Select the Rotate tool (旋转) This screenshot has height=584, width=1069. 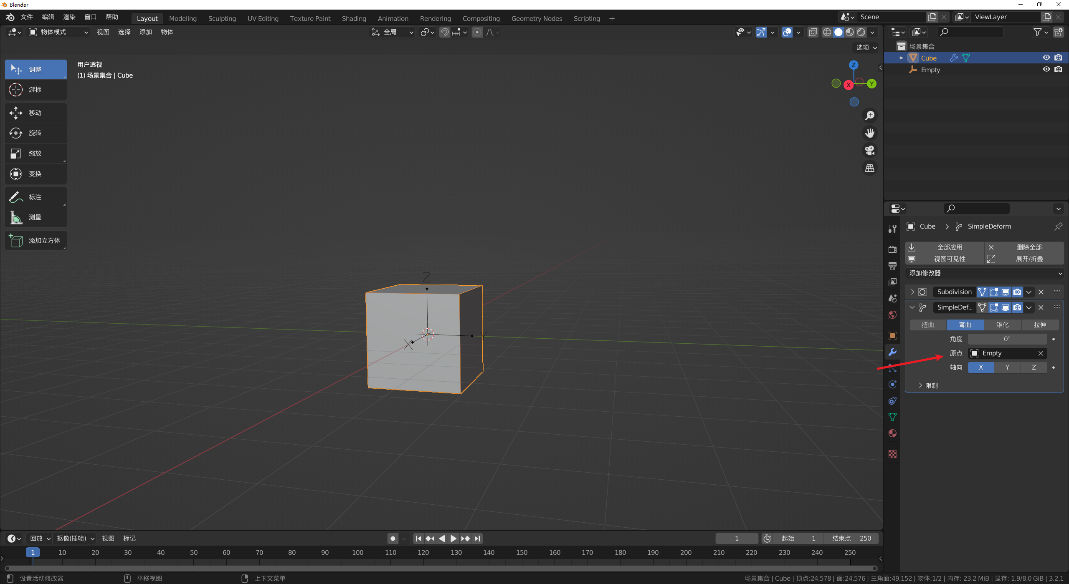click(x=35, y=133)
